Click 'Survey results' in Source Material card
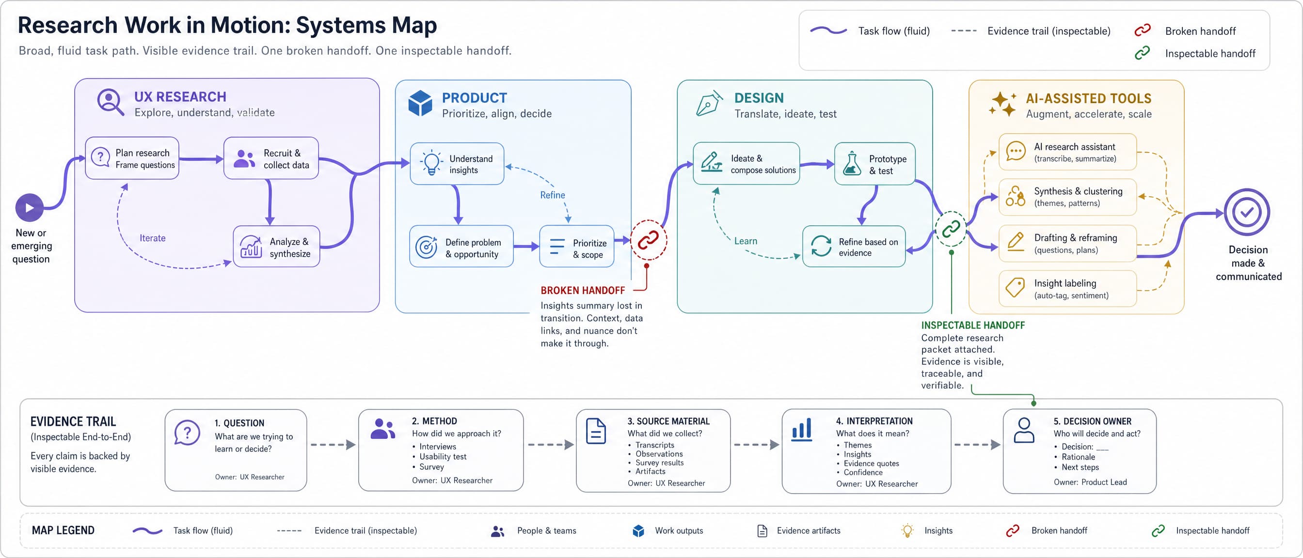Viewport: 1303px width, 558px height. (x=659, y=463)
